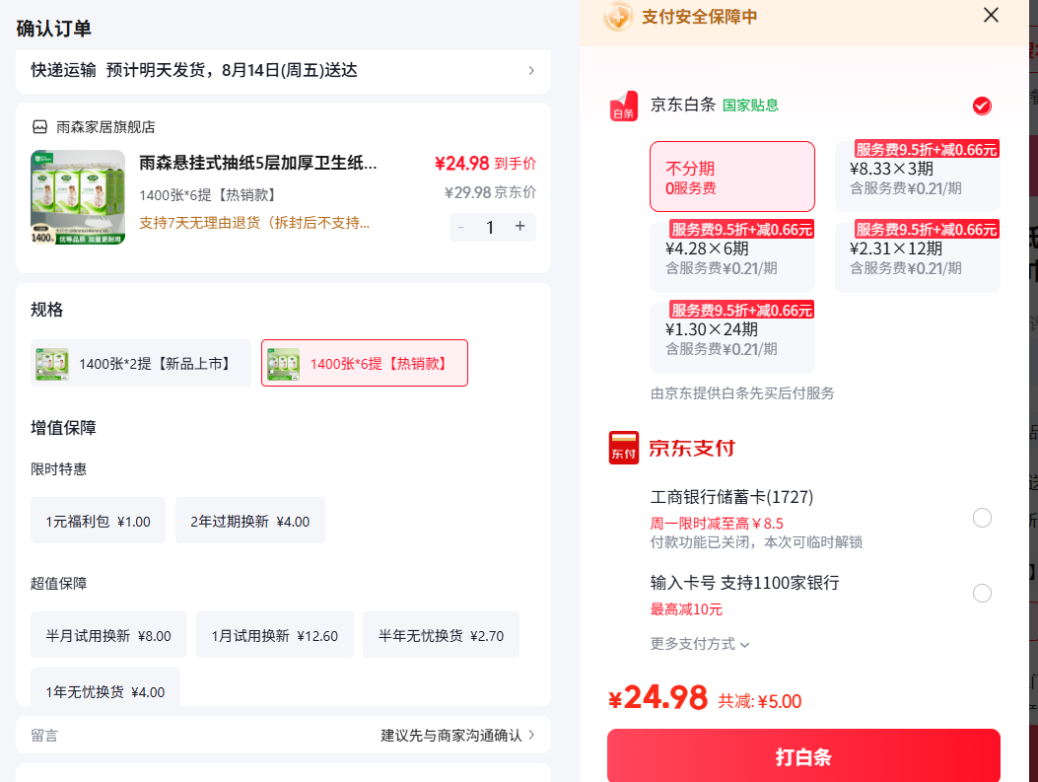Choose the ¥8.33×3期 installment plan
The height and width of the screenshot is (782, 1038).
pyautogui.click(x=918, y=177)
